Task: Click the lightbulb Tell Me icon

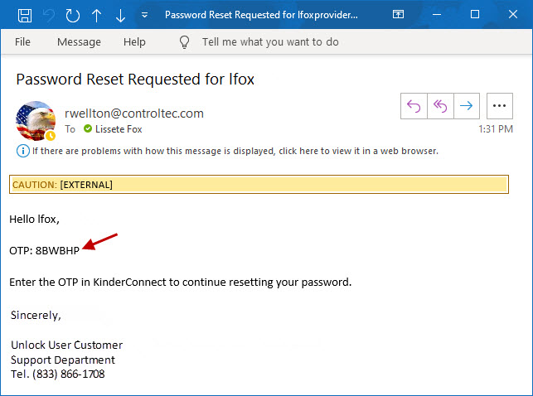Action: coord(187,41)
